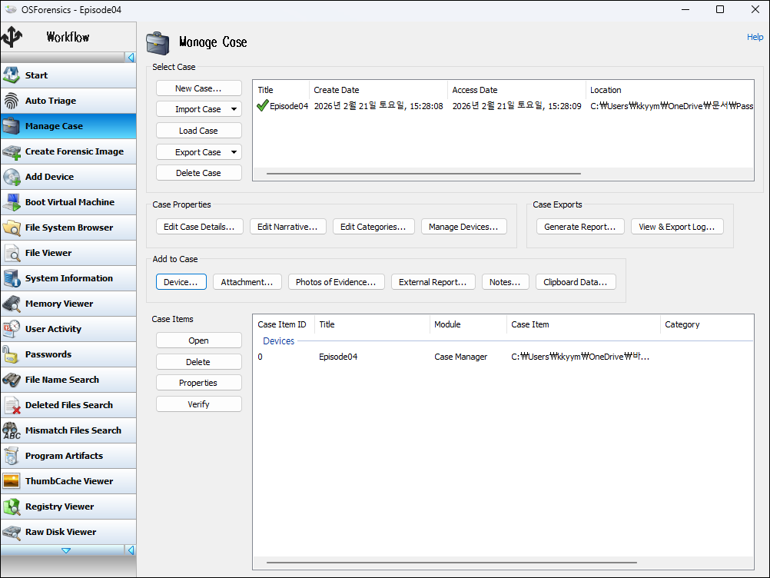Screen dimensions: 770x578
Task: Open the Export Case dropdown arrow
Action: [234, 152]
